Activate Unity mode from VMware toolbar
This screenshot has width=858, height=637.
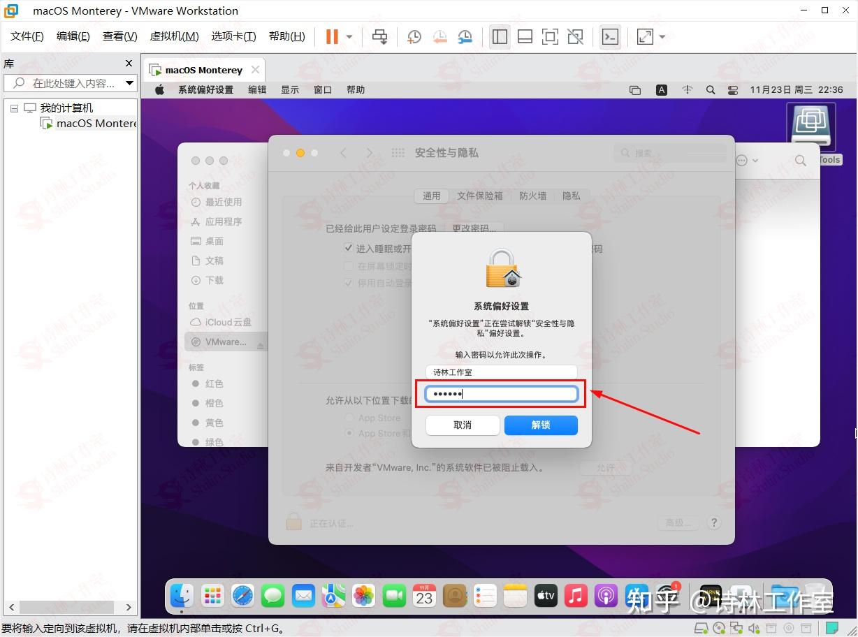(x=575, y=36)
